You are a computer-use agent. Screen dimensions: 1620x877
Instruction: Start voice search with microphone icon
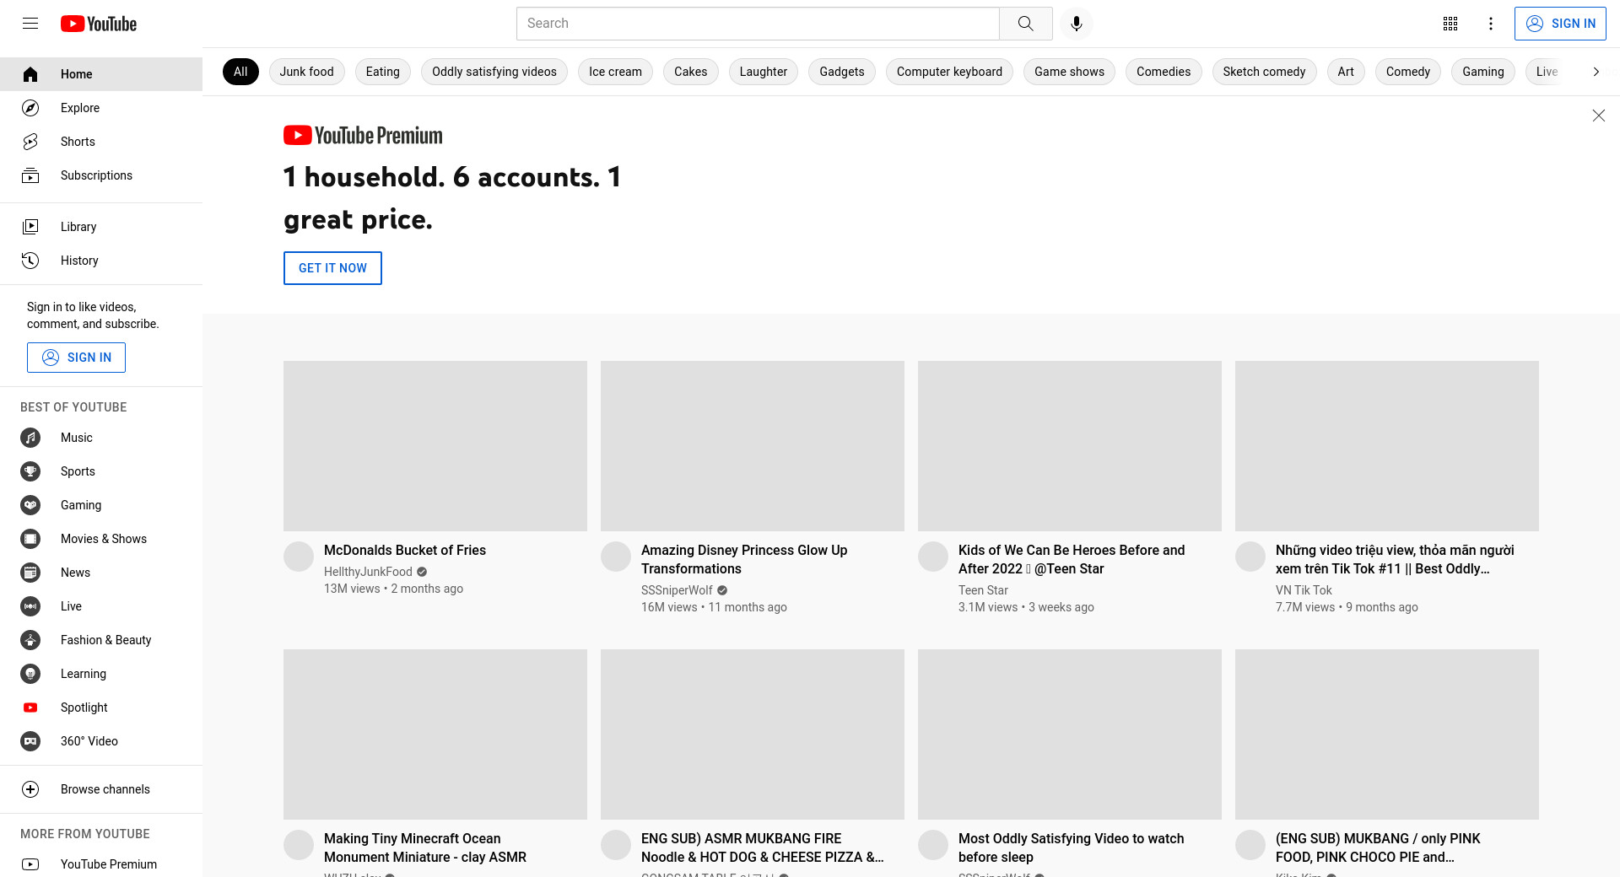click(x=1077, y=24)
